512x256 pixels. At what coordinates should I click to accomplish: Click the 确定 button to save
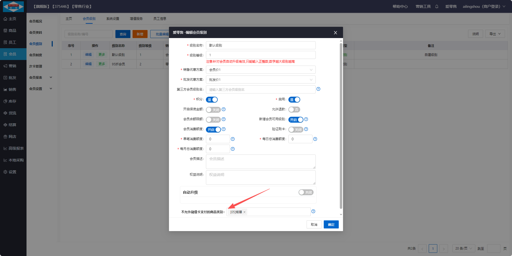tap(331, 224)
